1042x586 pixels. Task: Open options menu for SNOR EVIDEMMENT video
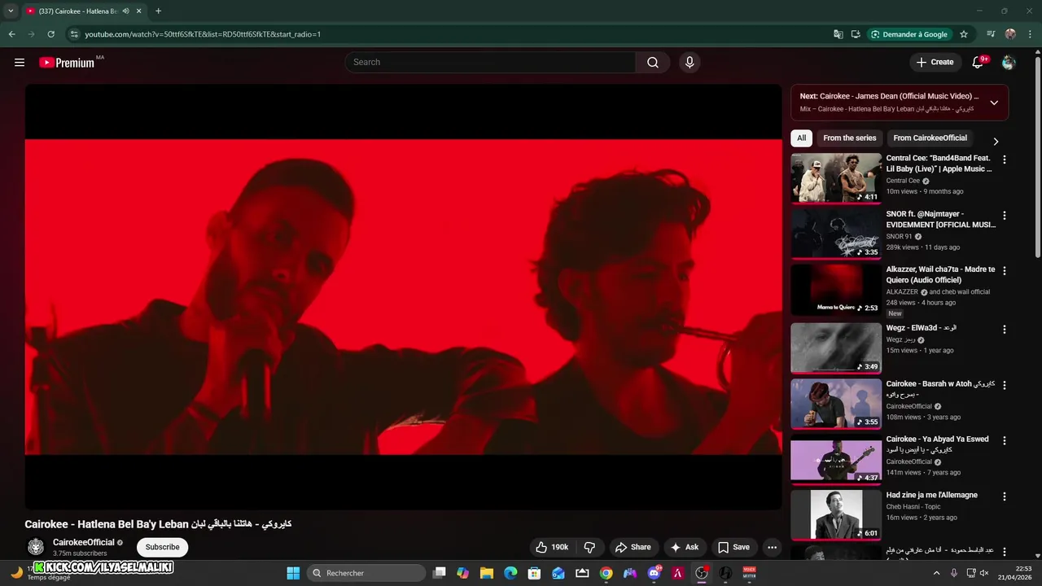[x=1004, y=216]
